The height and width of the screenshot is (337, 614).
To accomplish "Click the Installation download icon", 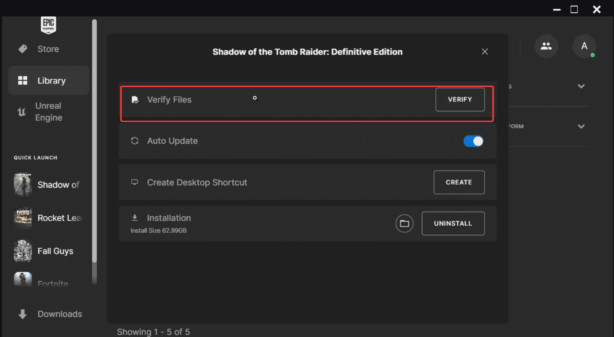I will point(134,218).
